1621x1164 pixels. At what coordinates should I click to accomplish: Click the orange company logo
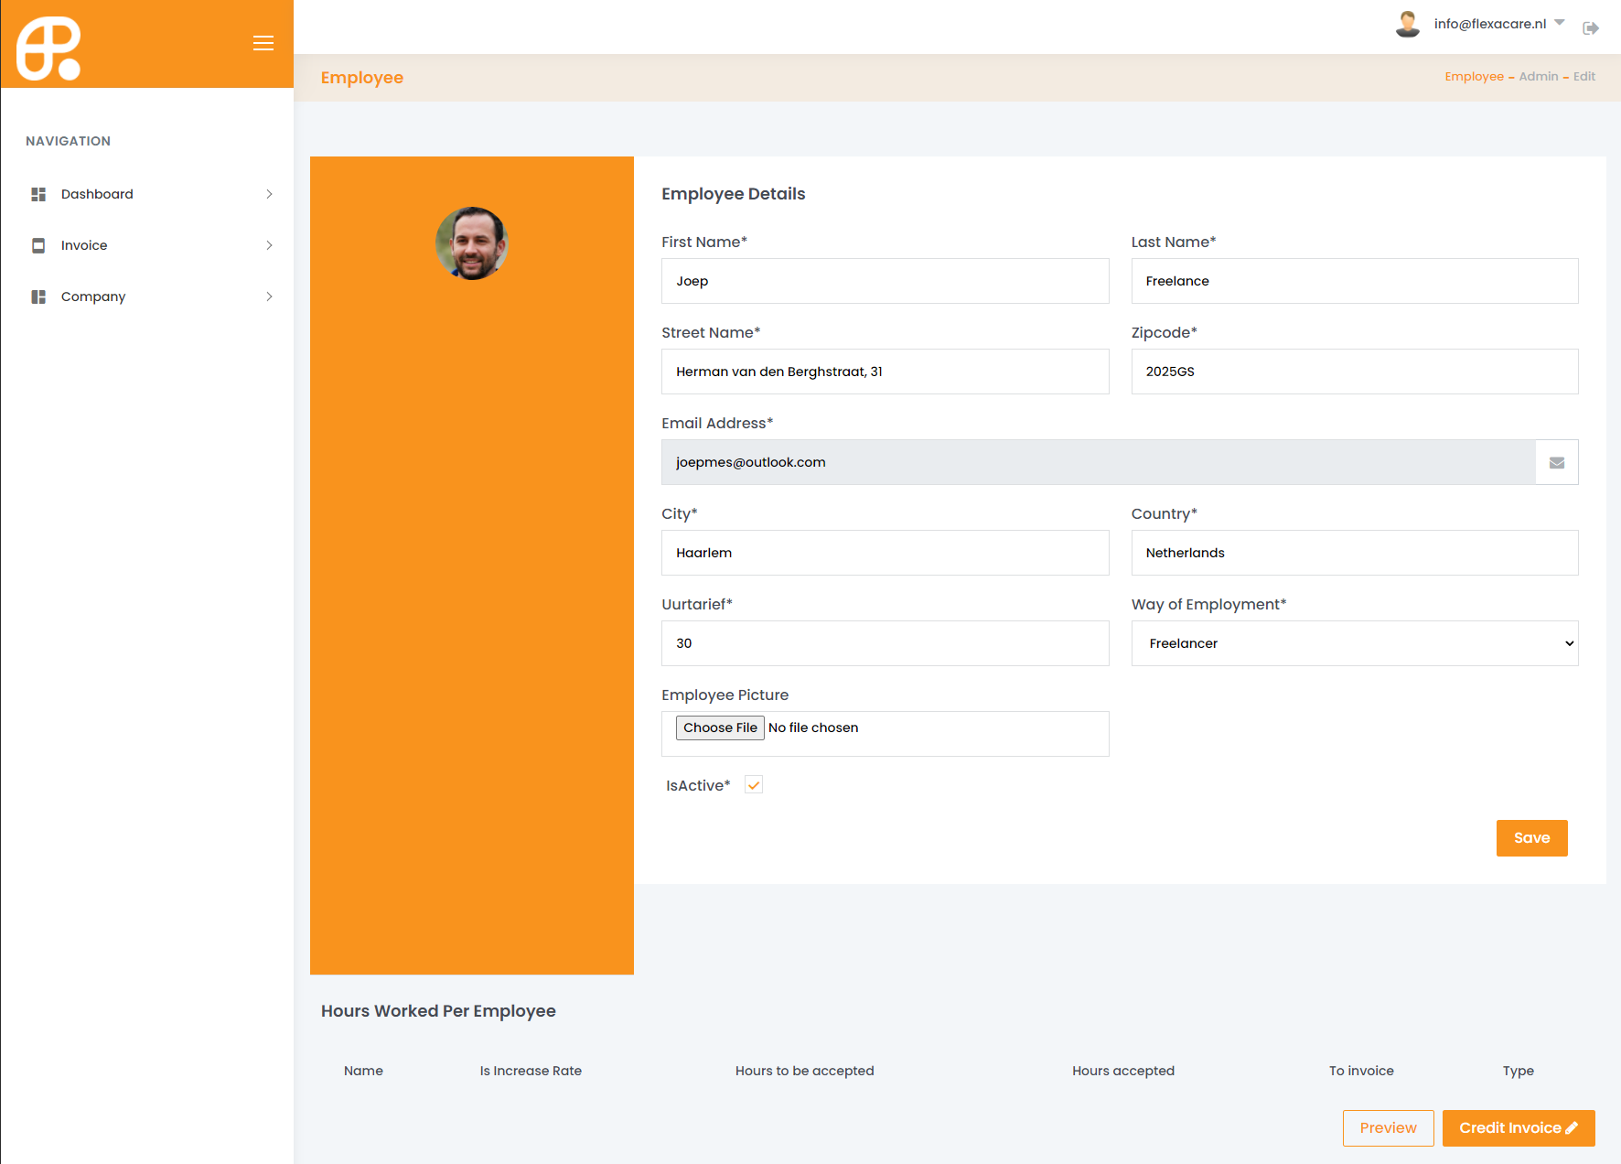48,48
